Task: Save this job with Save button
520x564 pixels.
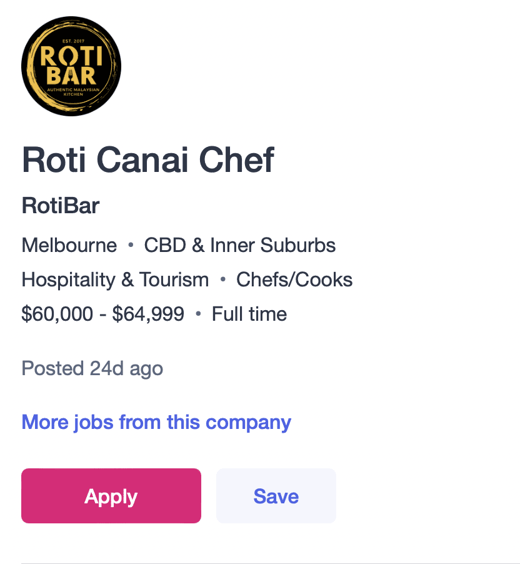Action: 276,496
